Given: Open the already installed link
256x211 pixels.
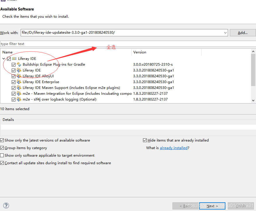Looking at the screenshot, I should (x=174, y=148).
